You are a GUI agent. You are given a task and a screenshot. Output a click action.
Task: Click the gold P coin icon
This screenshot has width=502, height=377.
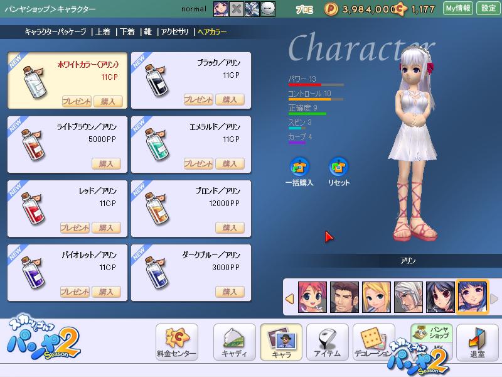[331, 9]
